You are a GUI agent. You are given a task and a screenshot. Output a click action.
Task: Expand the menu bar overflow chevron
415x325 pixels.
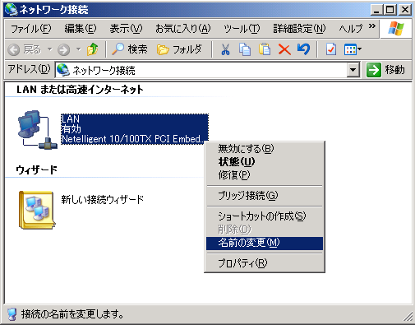[x=371, y=26]
